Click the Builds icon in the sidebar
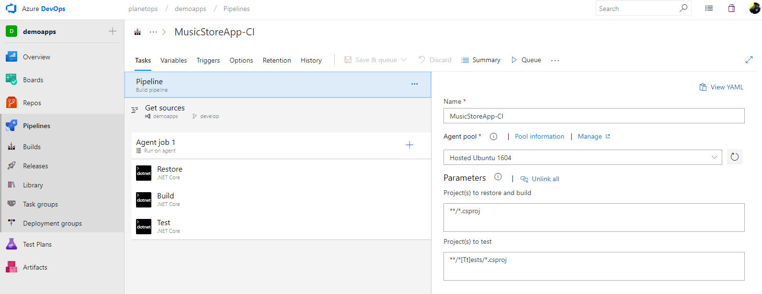 click(x=11, y=147)
